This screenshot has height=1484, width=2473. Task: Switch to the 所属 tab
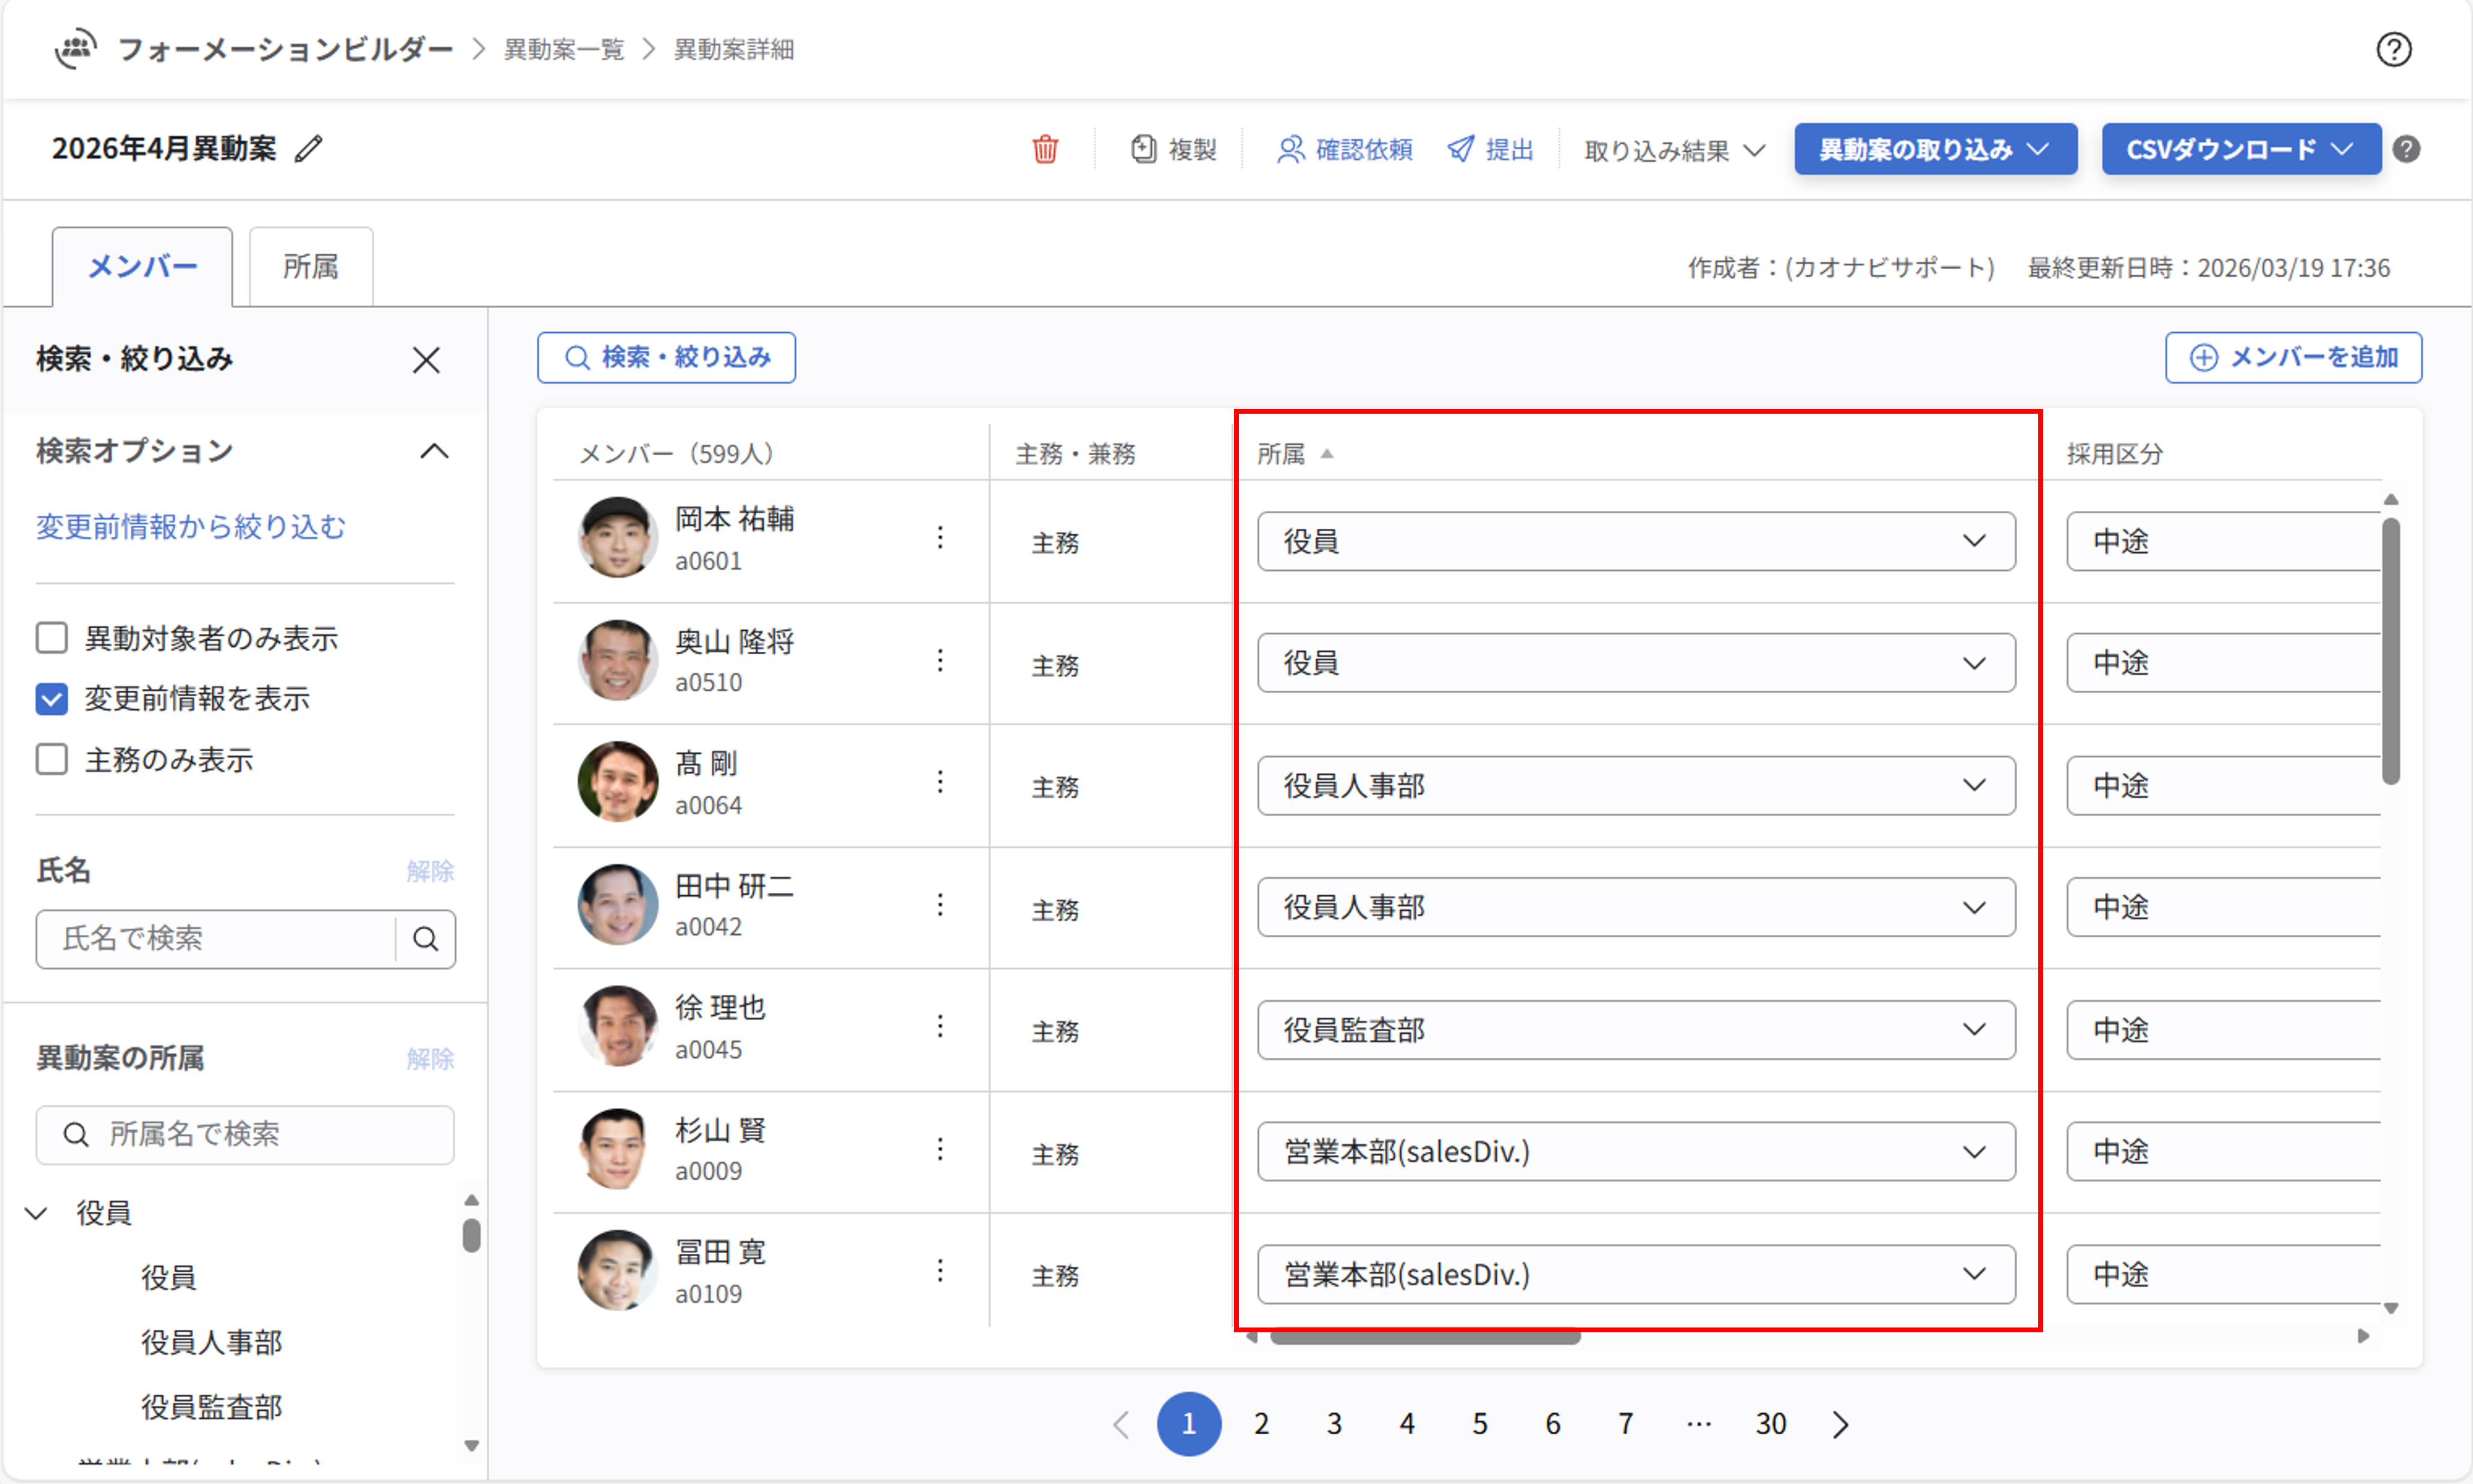[x=310, y=267]
